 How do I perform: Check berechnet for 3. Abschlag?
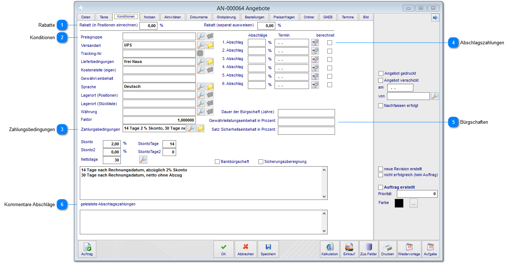click(330, 59)
